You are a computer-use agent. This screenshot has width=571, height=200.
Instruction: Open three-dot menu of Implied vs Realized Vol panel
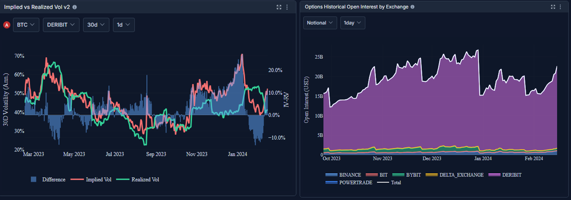(x=287, y=7)
